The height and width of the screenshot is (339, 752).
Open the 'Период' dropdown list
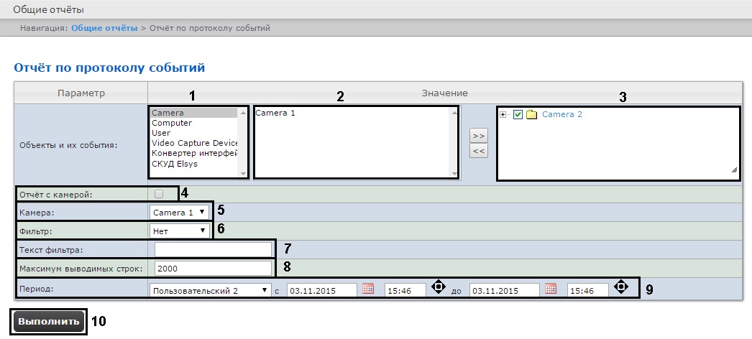210,290
